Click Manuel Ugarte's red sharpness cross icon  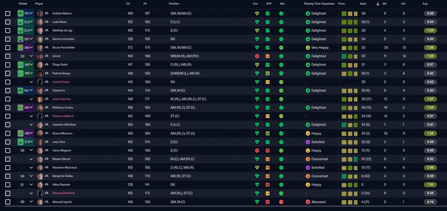(268, 202)
